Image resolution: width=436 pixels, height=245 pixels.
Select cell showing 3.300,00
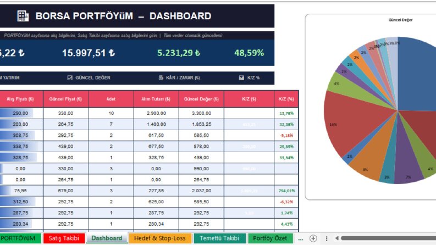pyautogui.click(x=201, y=113)
